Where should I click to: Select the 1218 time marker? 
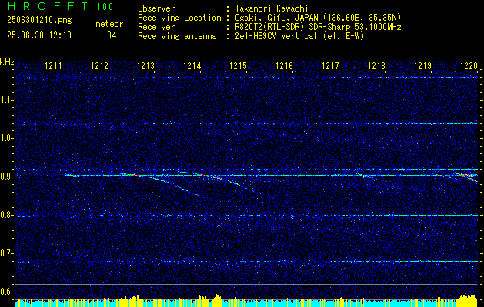pos(377,65)
